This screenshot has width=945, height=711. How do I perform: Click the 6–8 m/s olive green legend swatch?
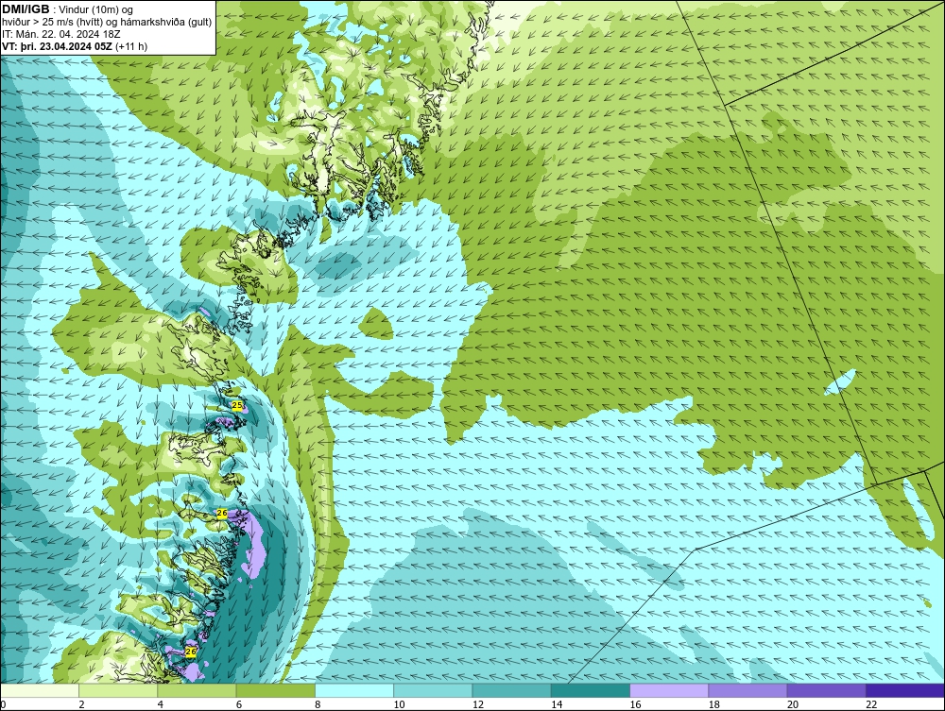coord(275,690)
